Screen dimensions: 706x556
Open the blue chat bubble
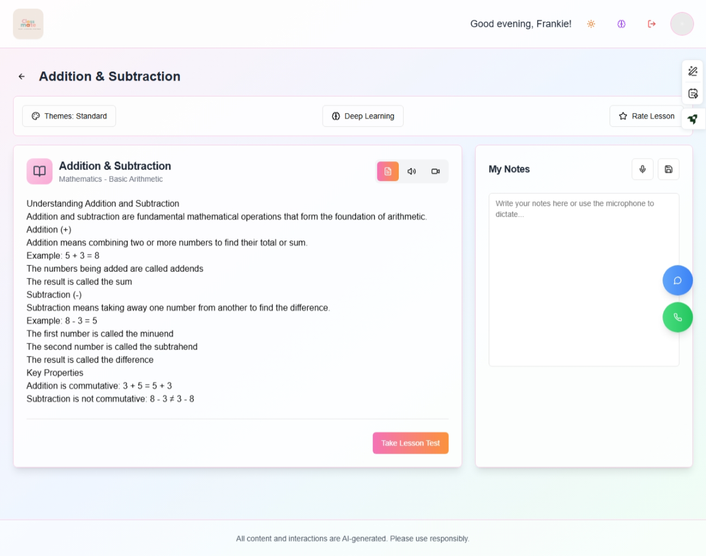click(x=677, y=280)
